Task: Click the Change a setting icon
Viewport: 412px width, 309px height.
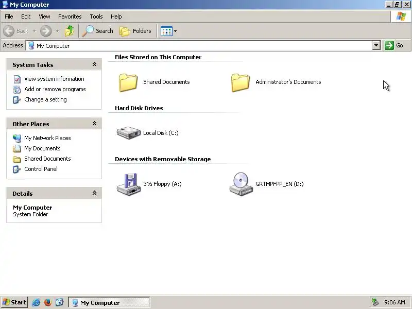Action: pyautogui.click(x=17, y=100)
